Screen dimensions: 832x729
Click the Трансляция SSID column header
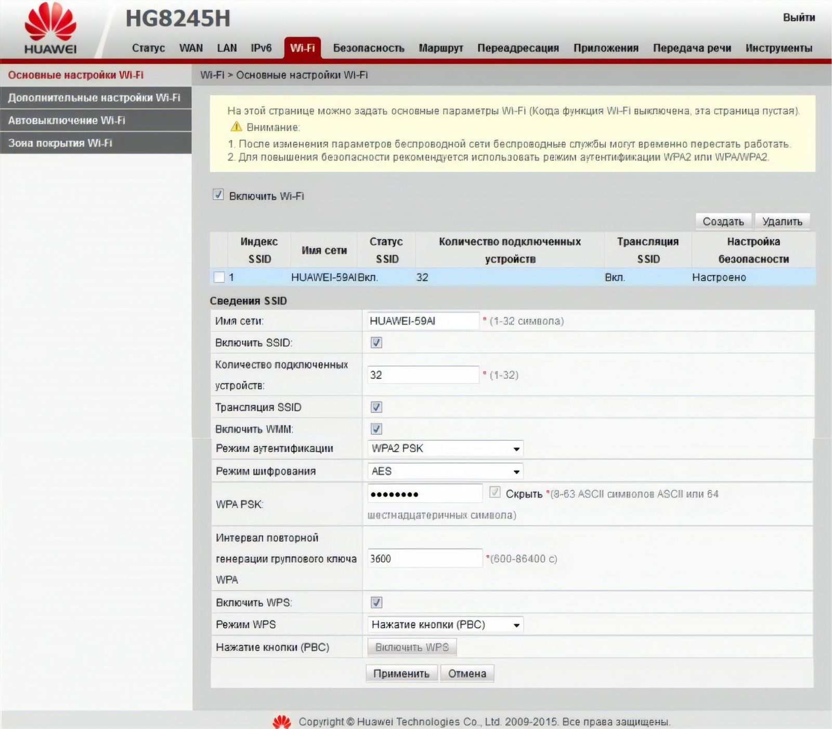[648, 250]
